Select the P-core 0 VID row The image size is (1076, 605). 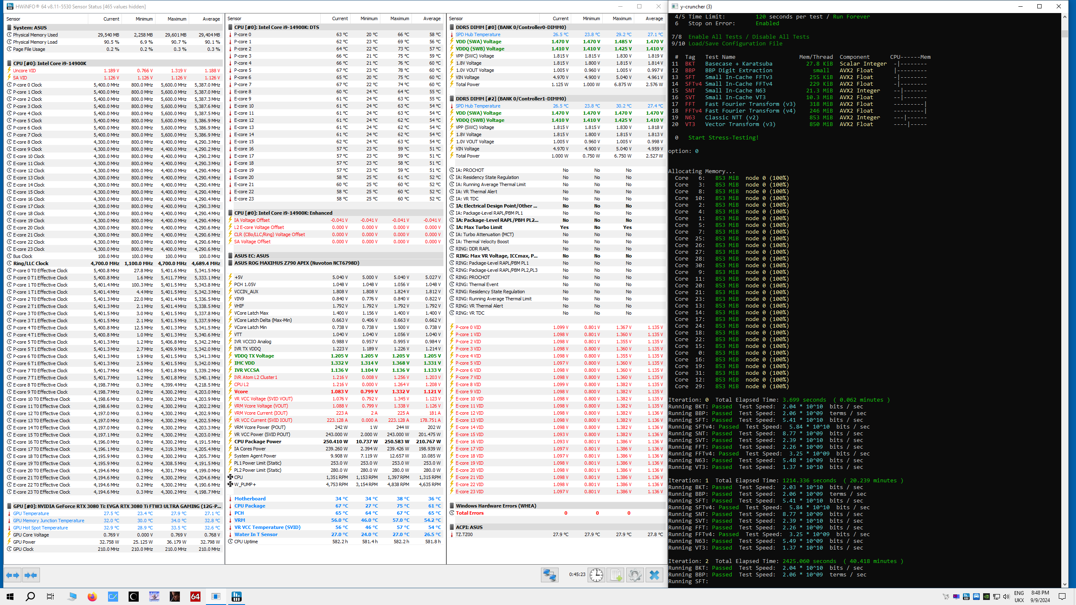pos(557,327)
